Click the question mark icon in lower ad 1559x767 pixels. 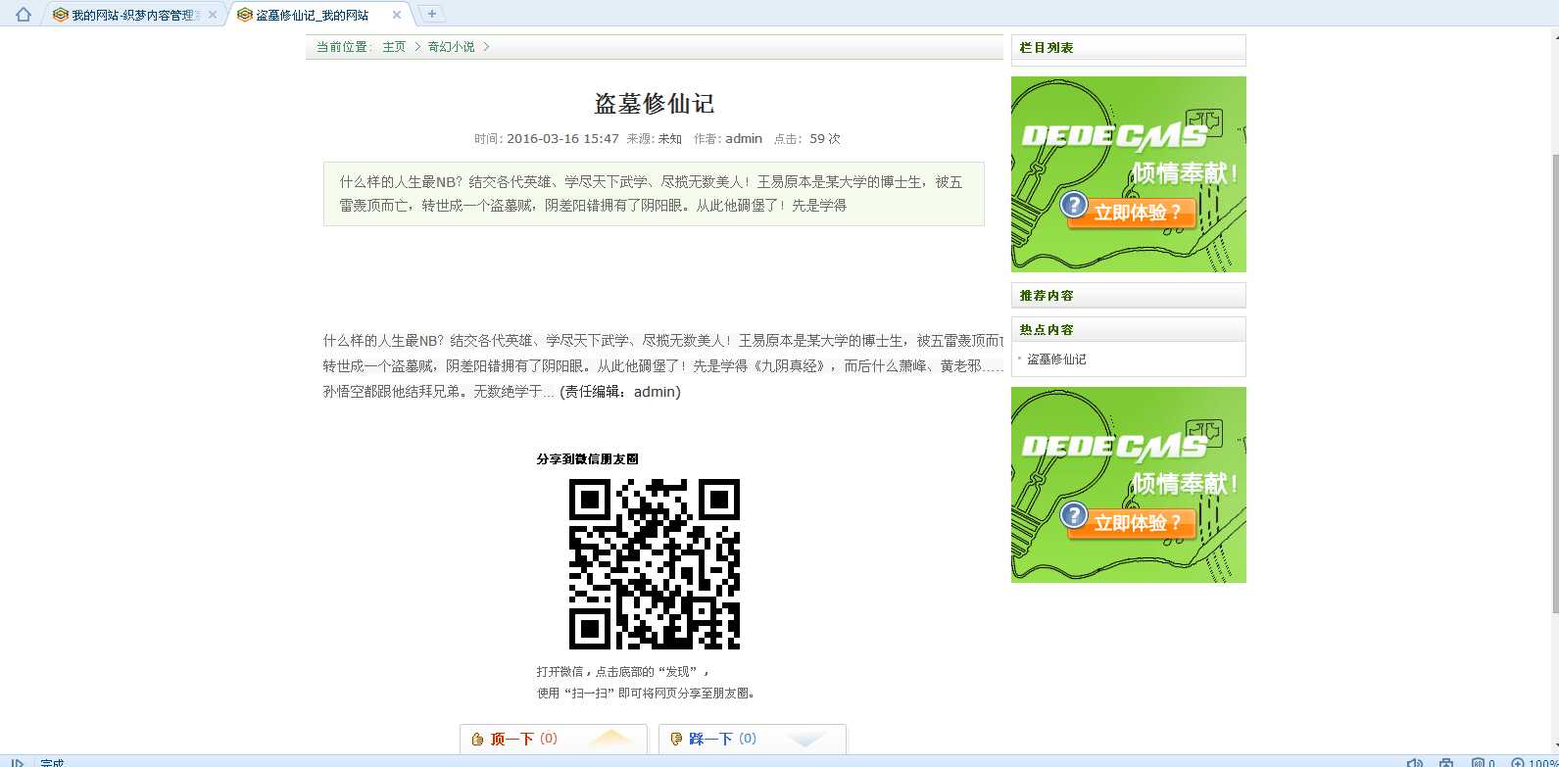1074,515
